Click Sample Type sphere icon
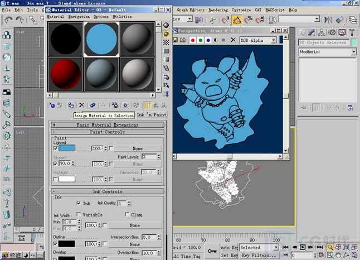 [x=166, y=25]
